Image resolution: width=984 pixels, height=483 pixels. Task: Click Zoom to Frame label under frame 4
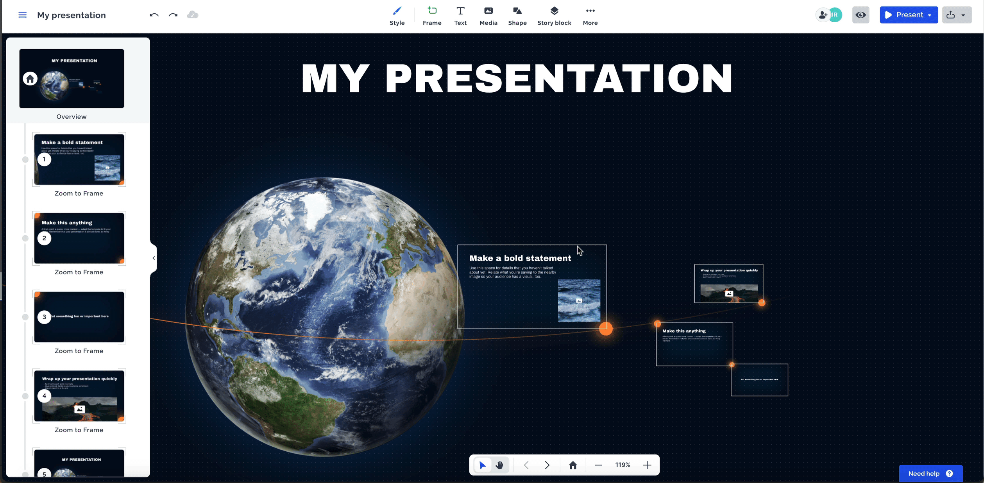pos(79,430)
